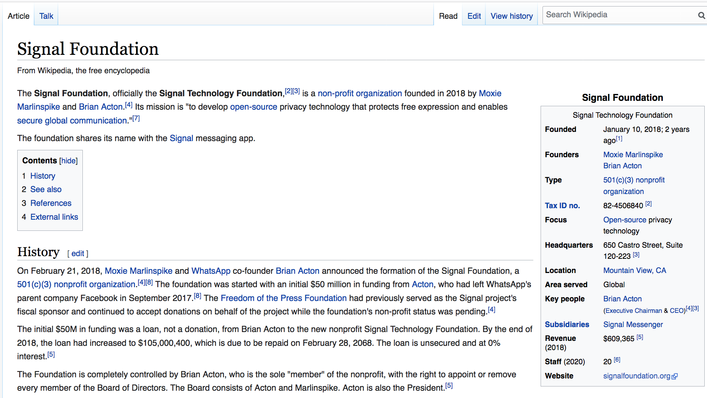Click the $609,365 revenue value

tap(618, 339)
